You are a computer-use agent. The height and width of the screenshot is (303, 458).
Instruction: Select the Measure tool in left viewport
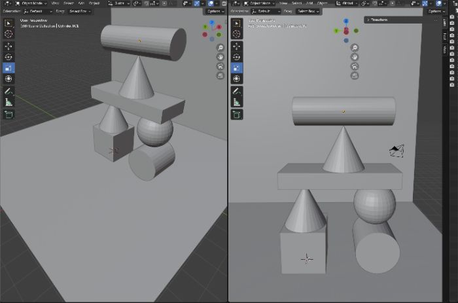(x=9, y=102)
